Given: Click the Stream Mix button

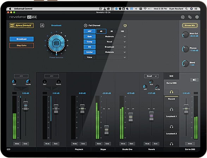Looking at the screenshot, I should tap(190, 25).
